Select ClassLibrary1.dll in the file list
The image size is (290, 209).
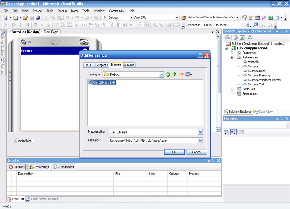(104, 82)
